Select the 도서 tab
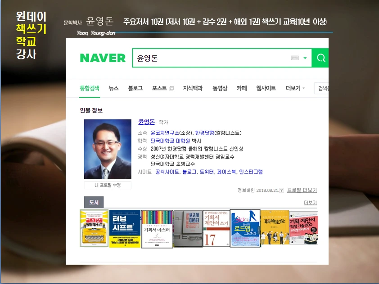 click(x=94, y=202)
